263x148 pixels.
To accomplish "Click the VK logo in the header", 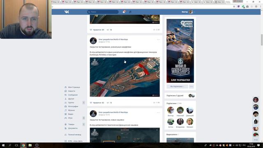I will click(x=67, y=12).
